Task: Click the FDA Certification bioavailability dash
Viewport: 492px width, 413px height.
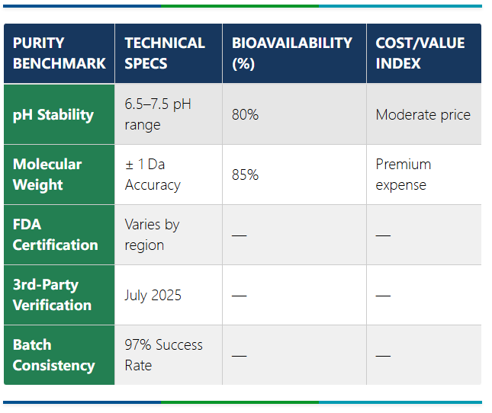Action: point(240,235)
